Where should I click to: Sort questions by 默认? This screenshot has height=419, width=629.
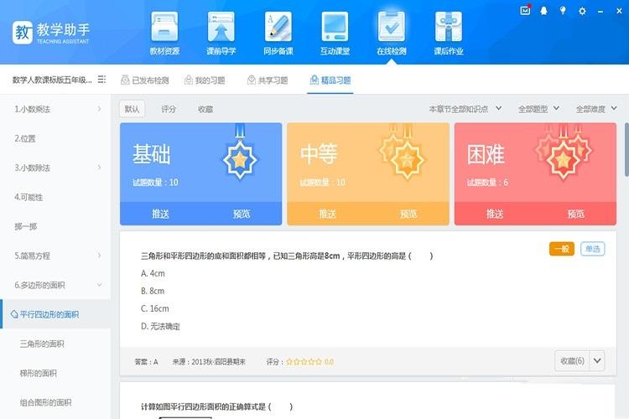132,109
